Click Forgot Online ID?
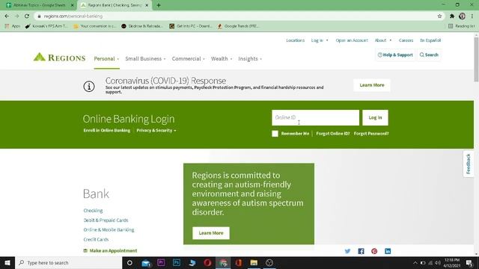 click(x=332, y=134)
